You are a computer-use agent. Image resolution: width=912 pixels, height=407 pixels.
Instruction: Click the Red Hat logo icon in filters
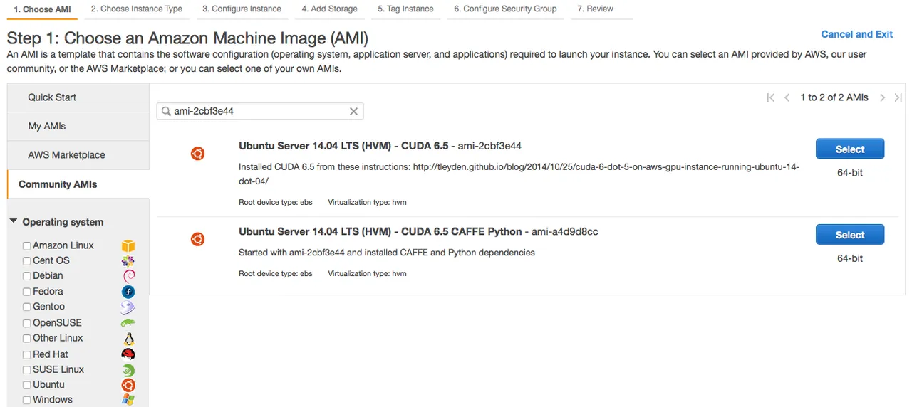click(128, 354)
